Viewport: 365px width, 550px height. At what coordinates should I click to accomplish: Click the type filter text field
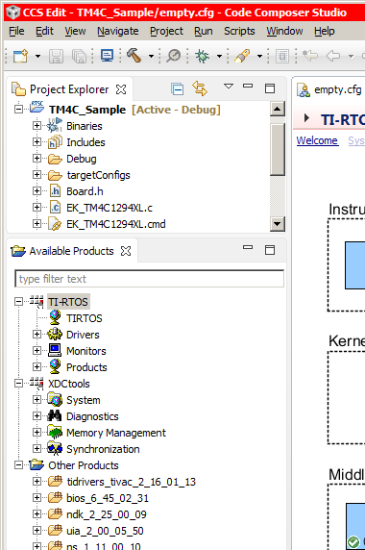[x=149, y=279]
